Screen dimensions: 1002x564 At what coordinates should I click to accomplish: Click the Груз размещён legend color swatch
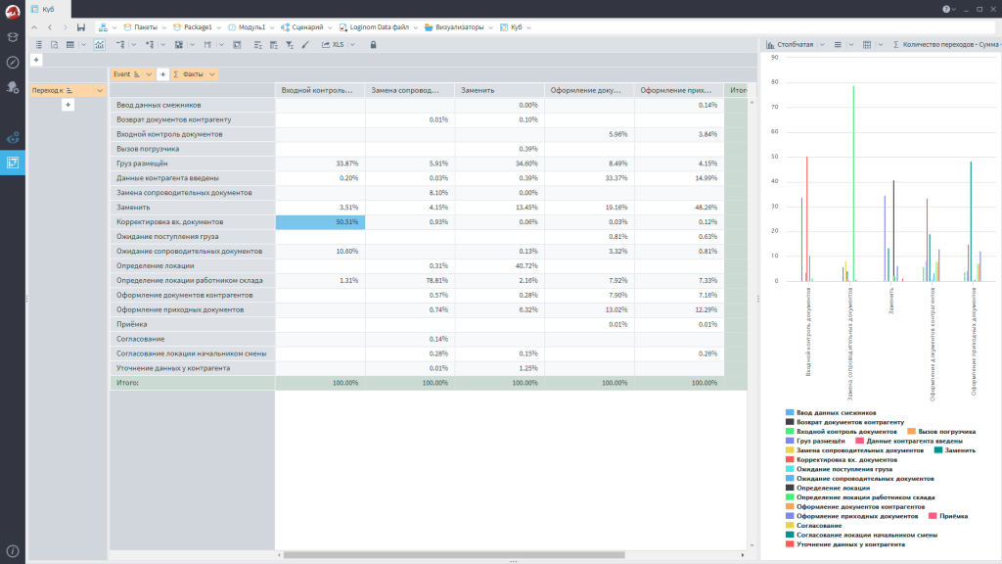[x=790, y=442]
